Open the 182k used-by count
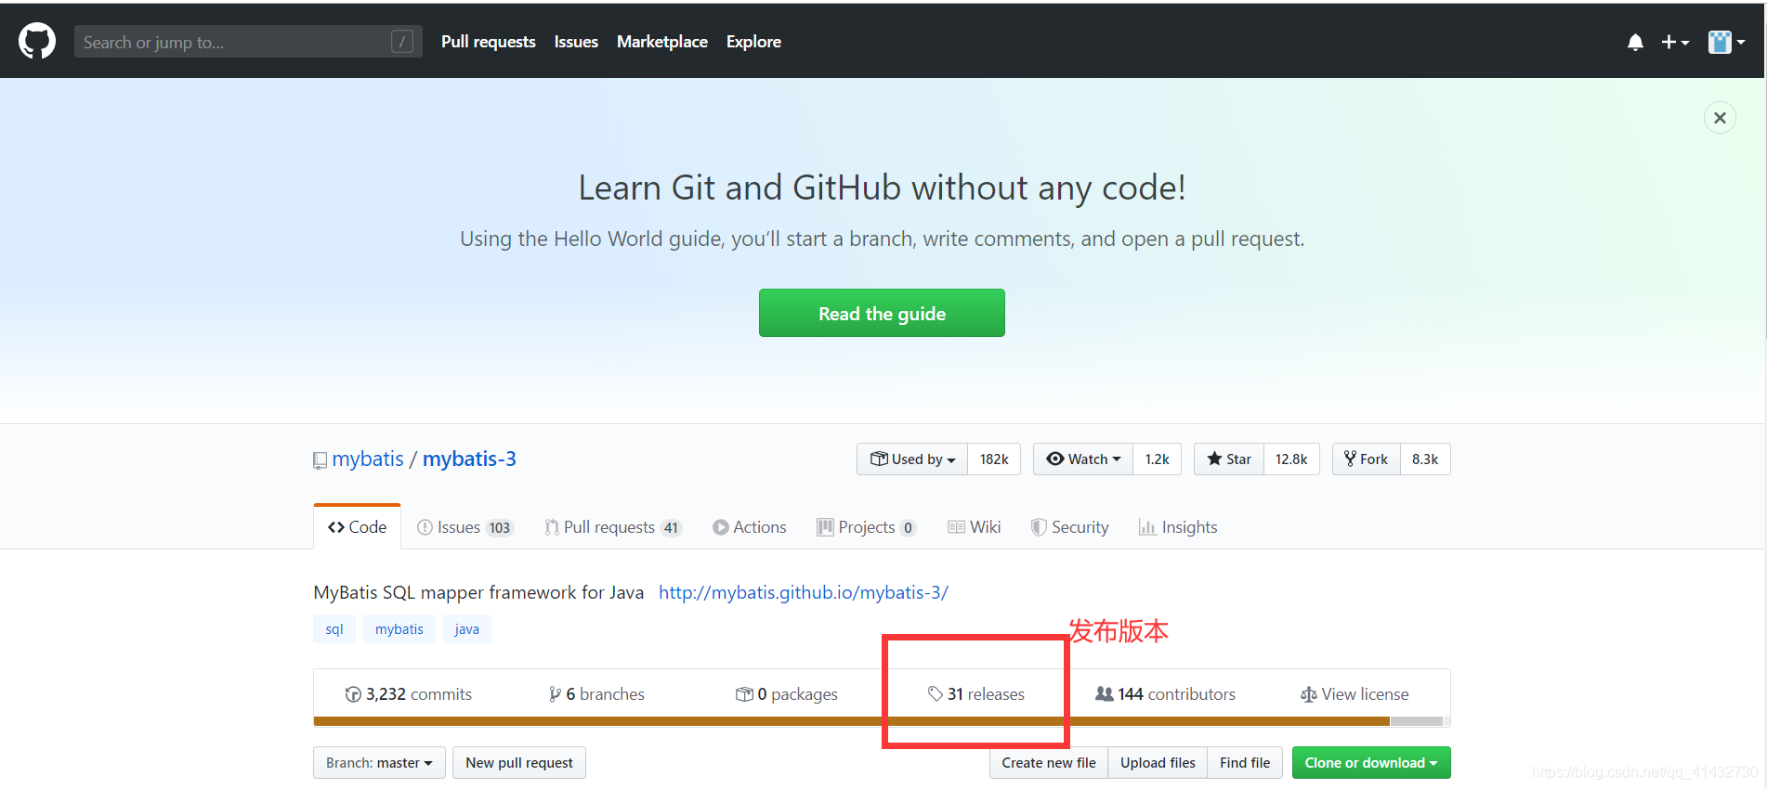This screenshot has height=789, width=1767. 994,459
